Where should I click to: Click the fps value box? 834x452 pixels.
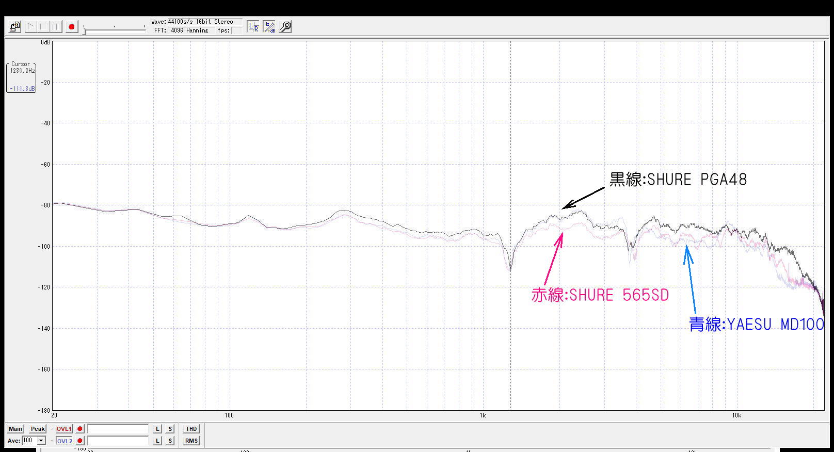tap(236, 30)
